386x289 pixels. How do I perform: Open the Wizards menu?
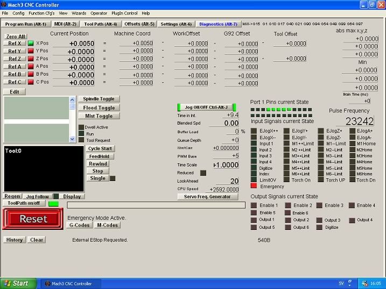point(79,13)
